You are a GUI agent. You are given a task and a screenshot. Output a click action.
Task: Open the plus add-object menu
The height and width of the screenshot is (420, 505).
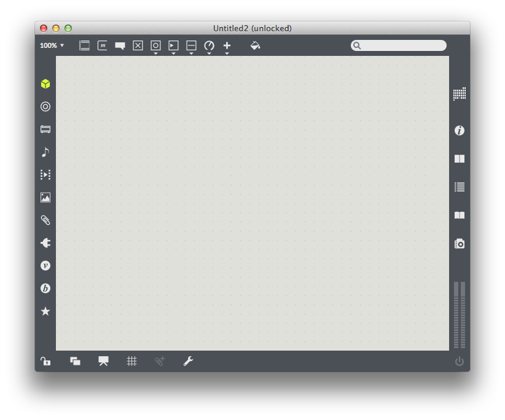click(227, 45)
